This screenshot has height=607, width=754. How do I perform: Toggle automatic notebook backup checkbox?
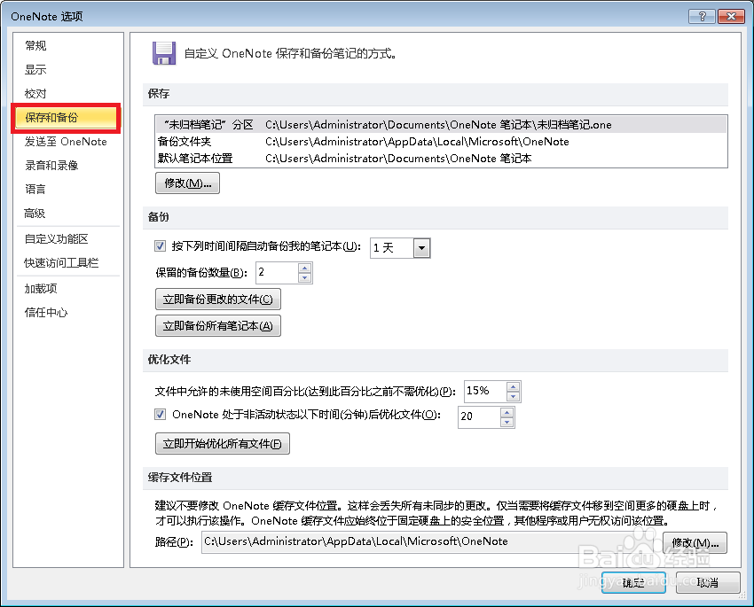tap(161, 246)
